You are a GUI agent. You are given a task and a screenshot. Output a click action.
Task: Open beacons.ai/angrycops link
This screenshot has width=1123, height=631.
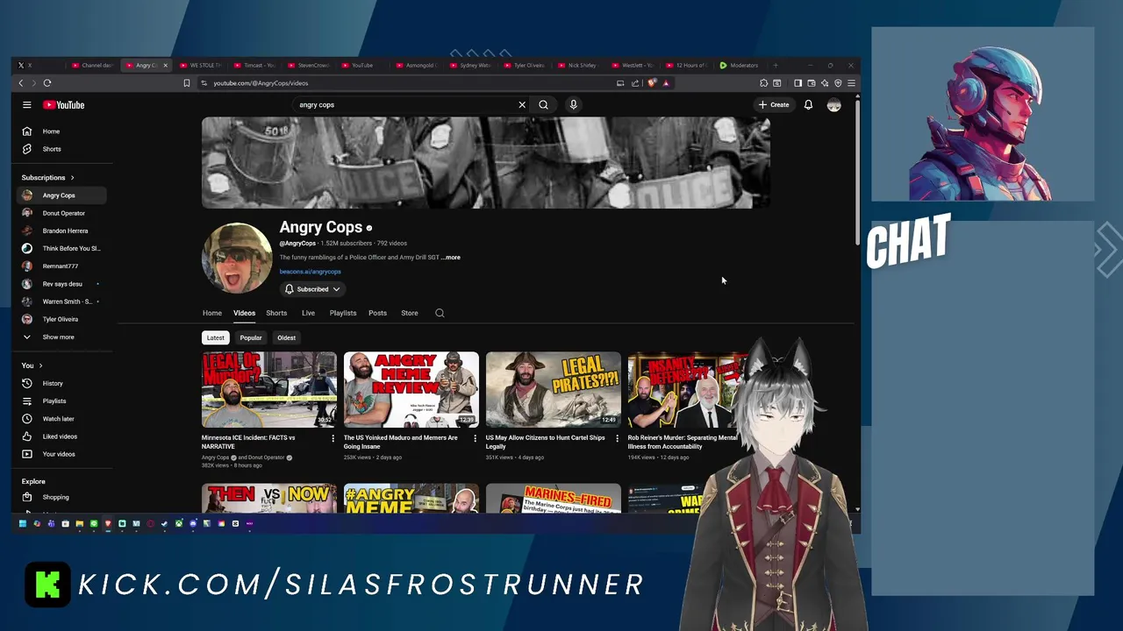[311, 272]
